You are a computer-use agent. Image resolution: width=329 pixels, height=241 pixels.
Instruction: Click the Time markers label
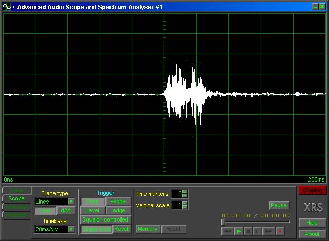tap(152, 194)
